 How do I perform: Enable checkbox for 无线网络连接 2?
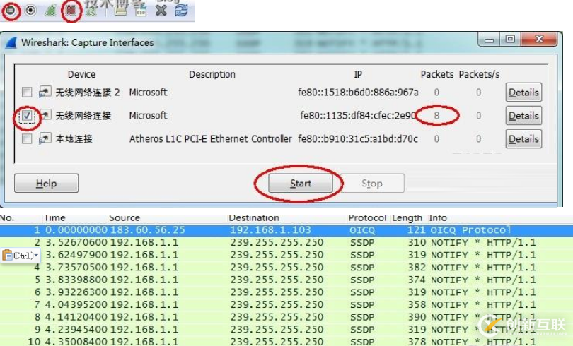click(27, 92)
